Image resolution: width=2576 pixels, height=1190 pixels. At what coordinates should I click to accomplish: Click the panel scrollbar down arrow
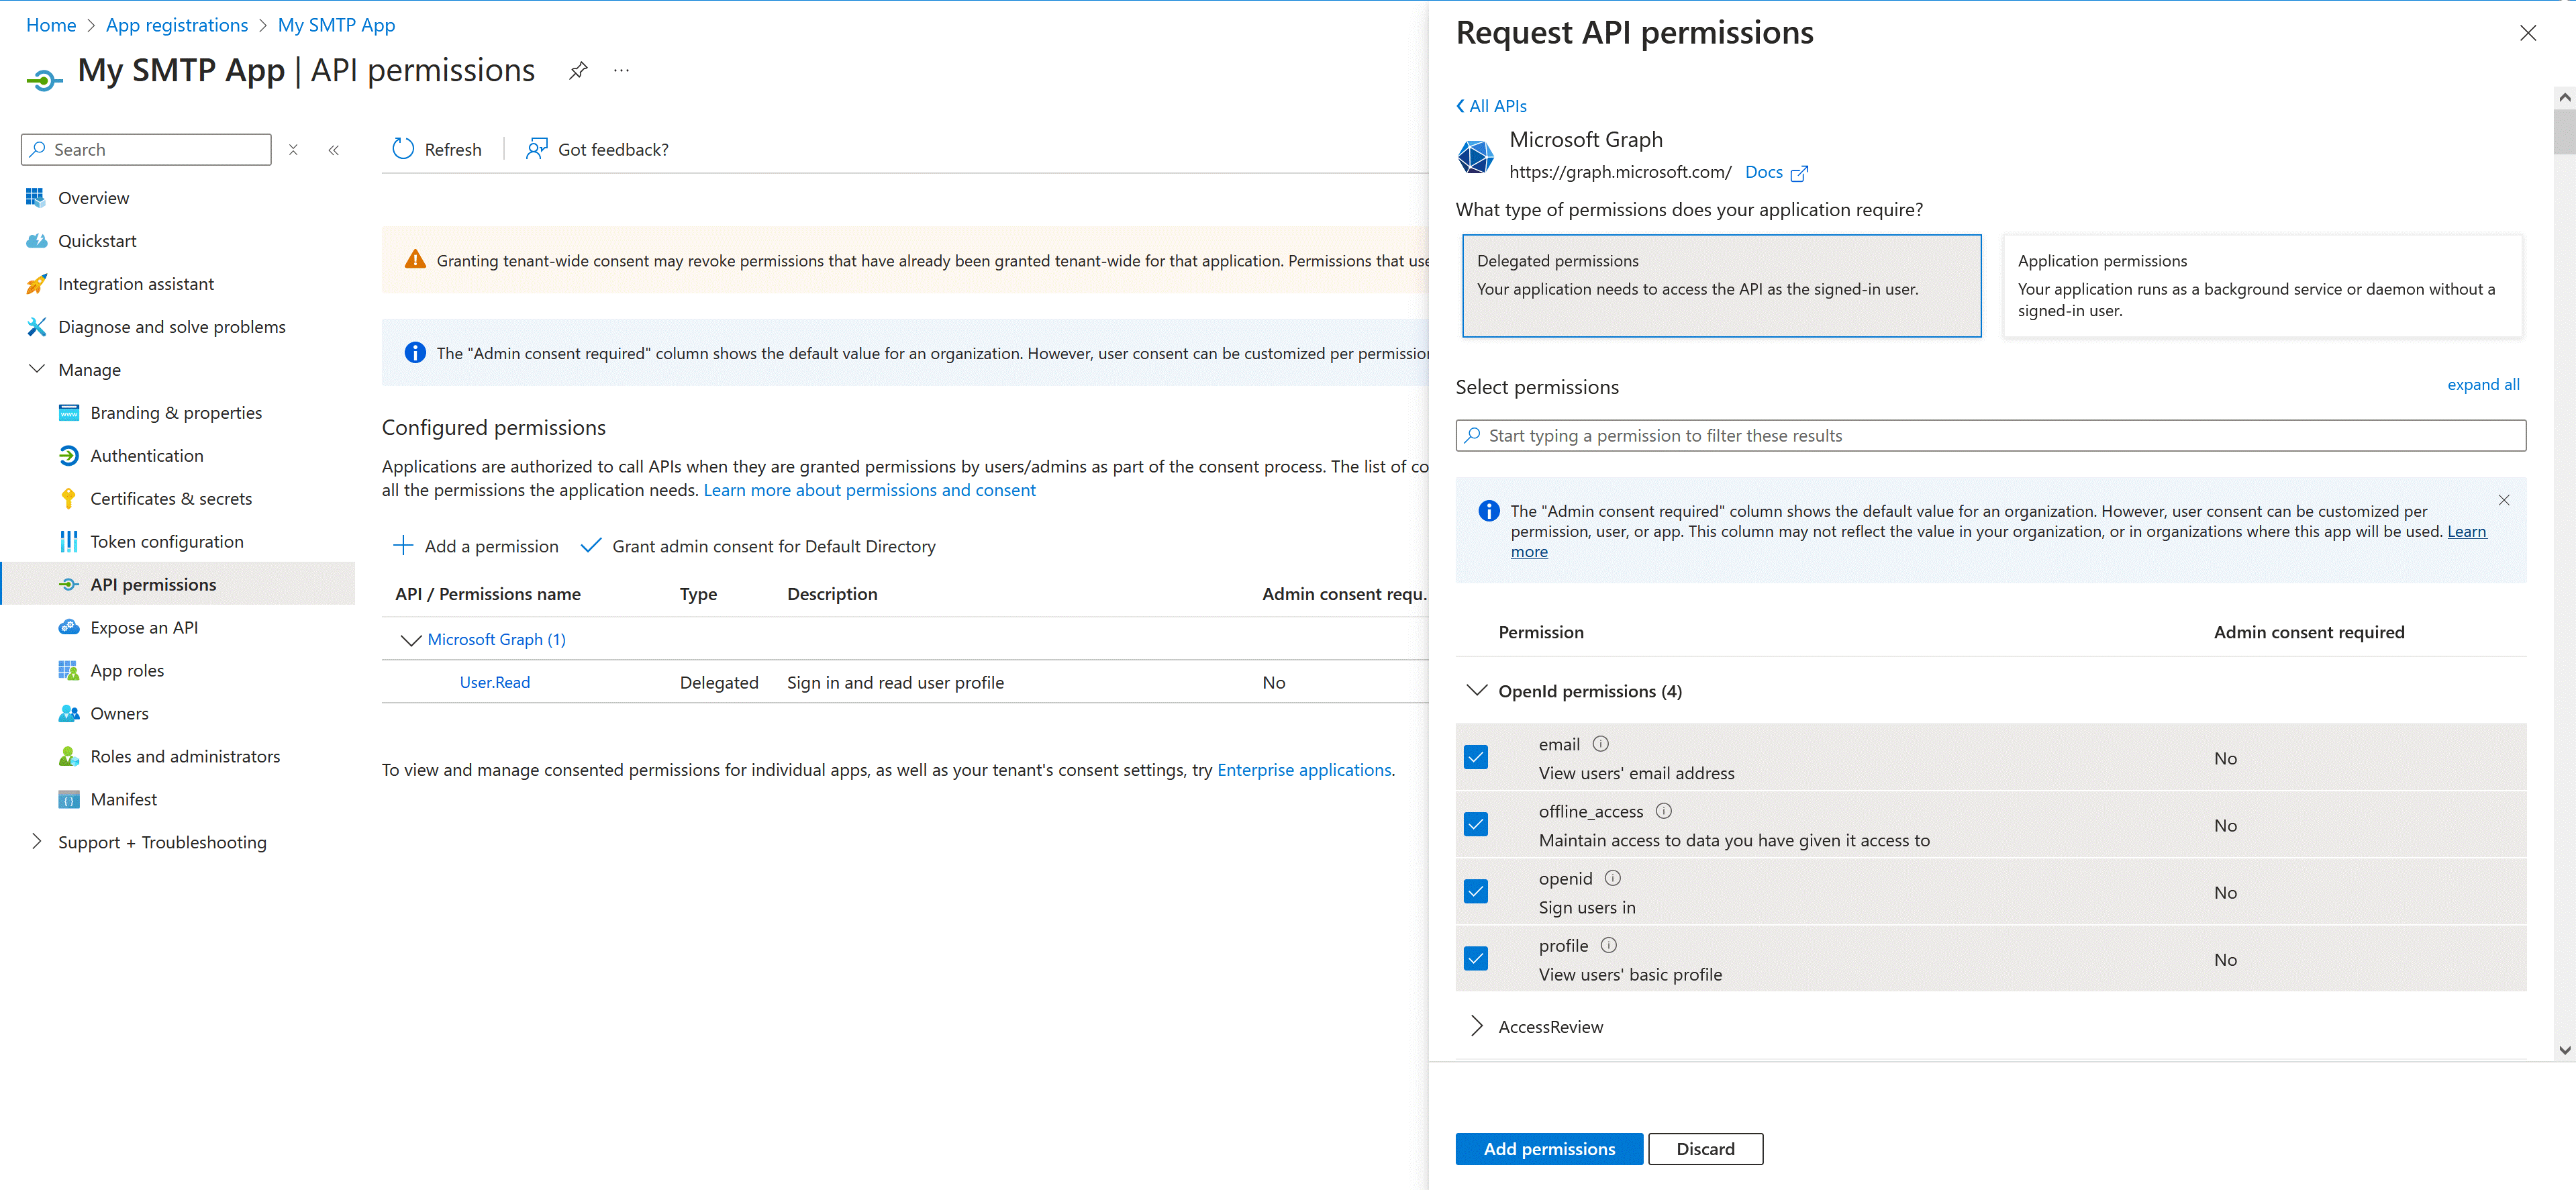[x=2564, y=1050]
